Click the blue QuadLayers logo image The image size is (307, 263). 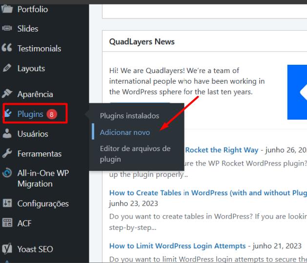pos(297,92)
